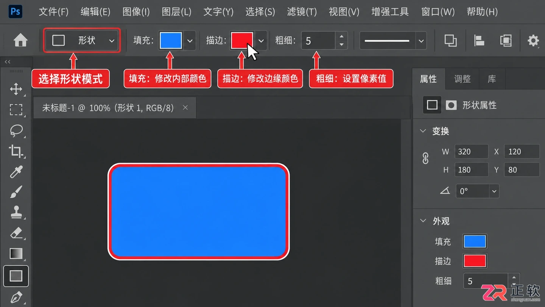Screen dimensions: 545x307
Task: Select the Lasso tool
Action: tap(16, 131)
